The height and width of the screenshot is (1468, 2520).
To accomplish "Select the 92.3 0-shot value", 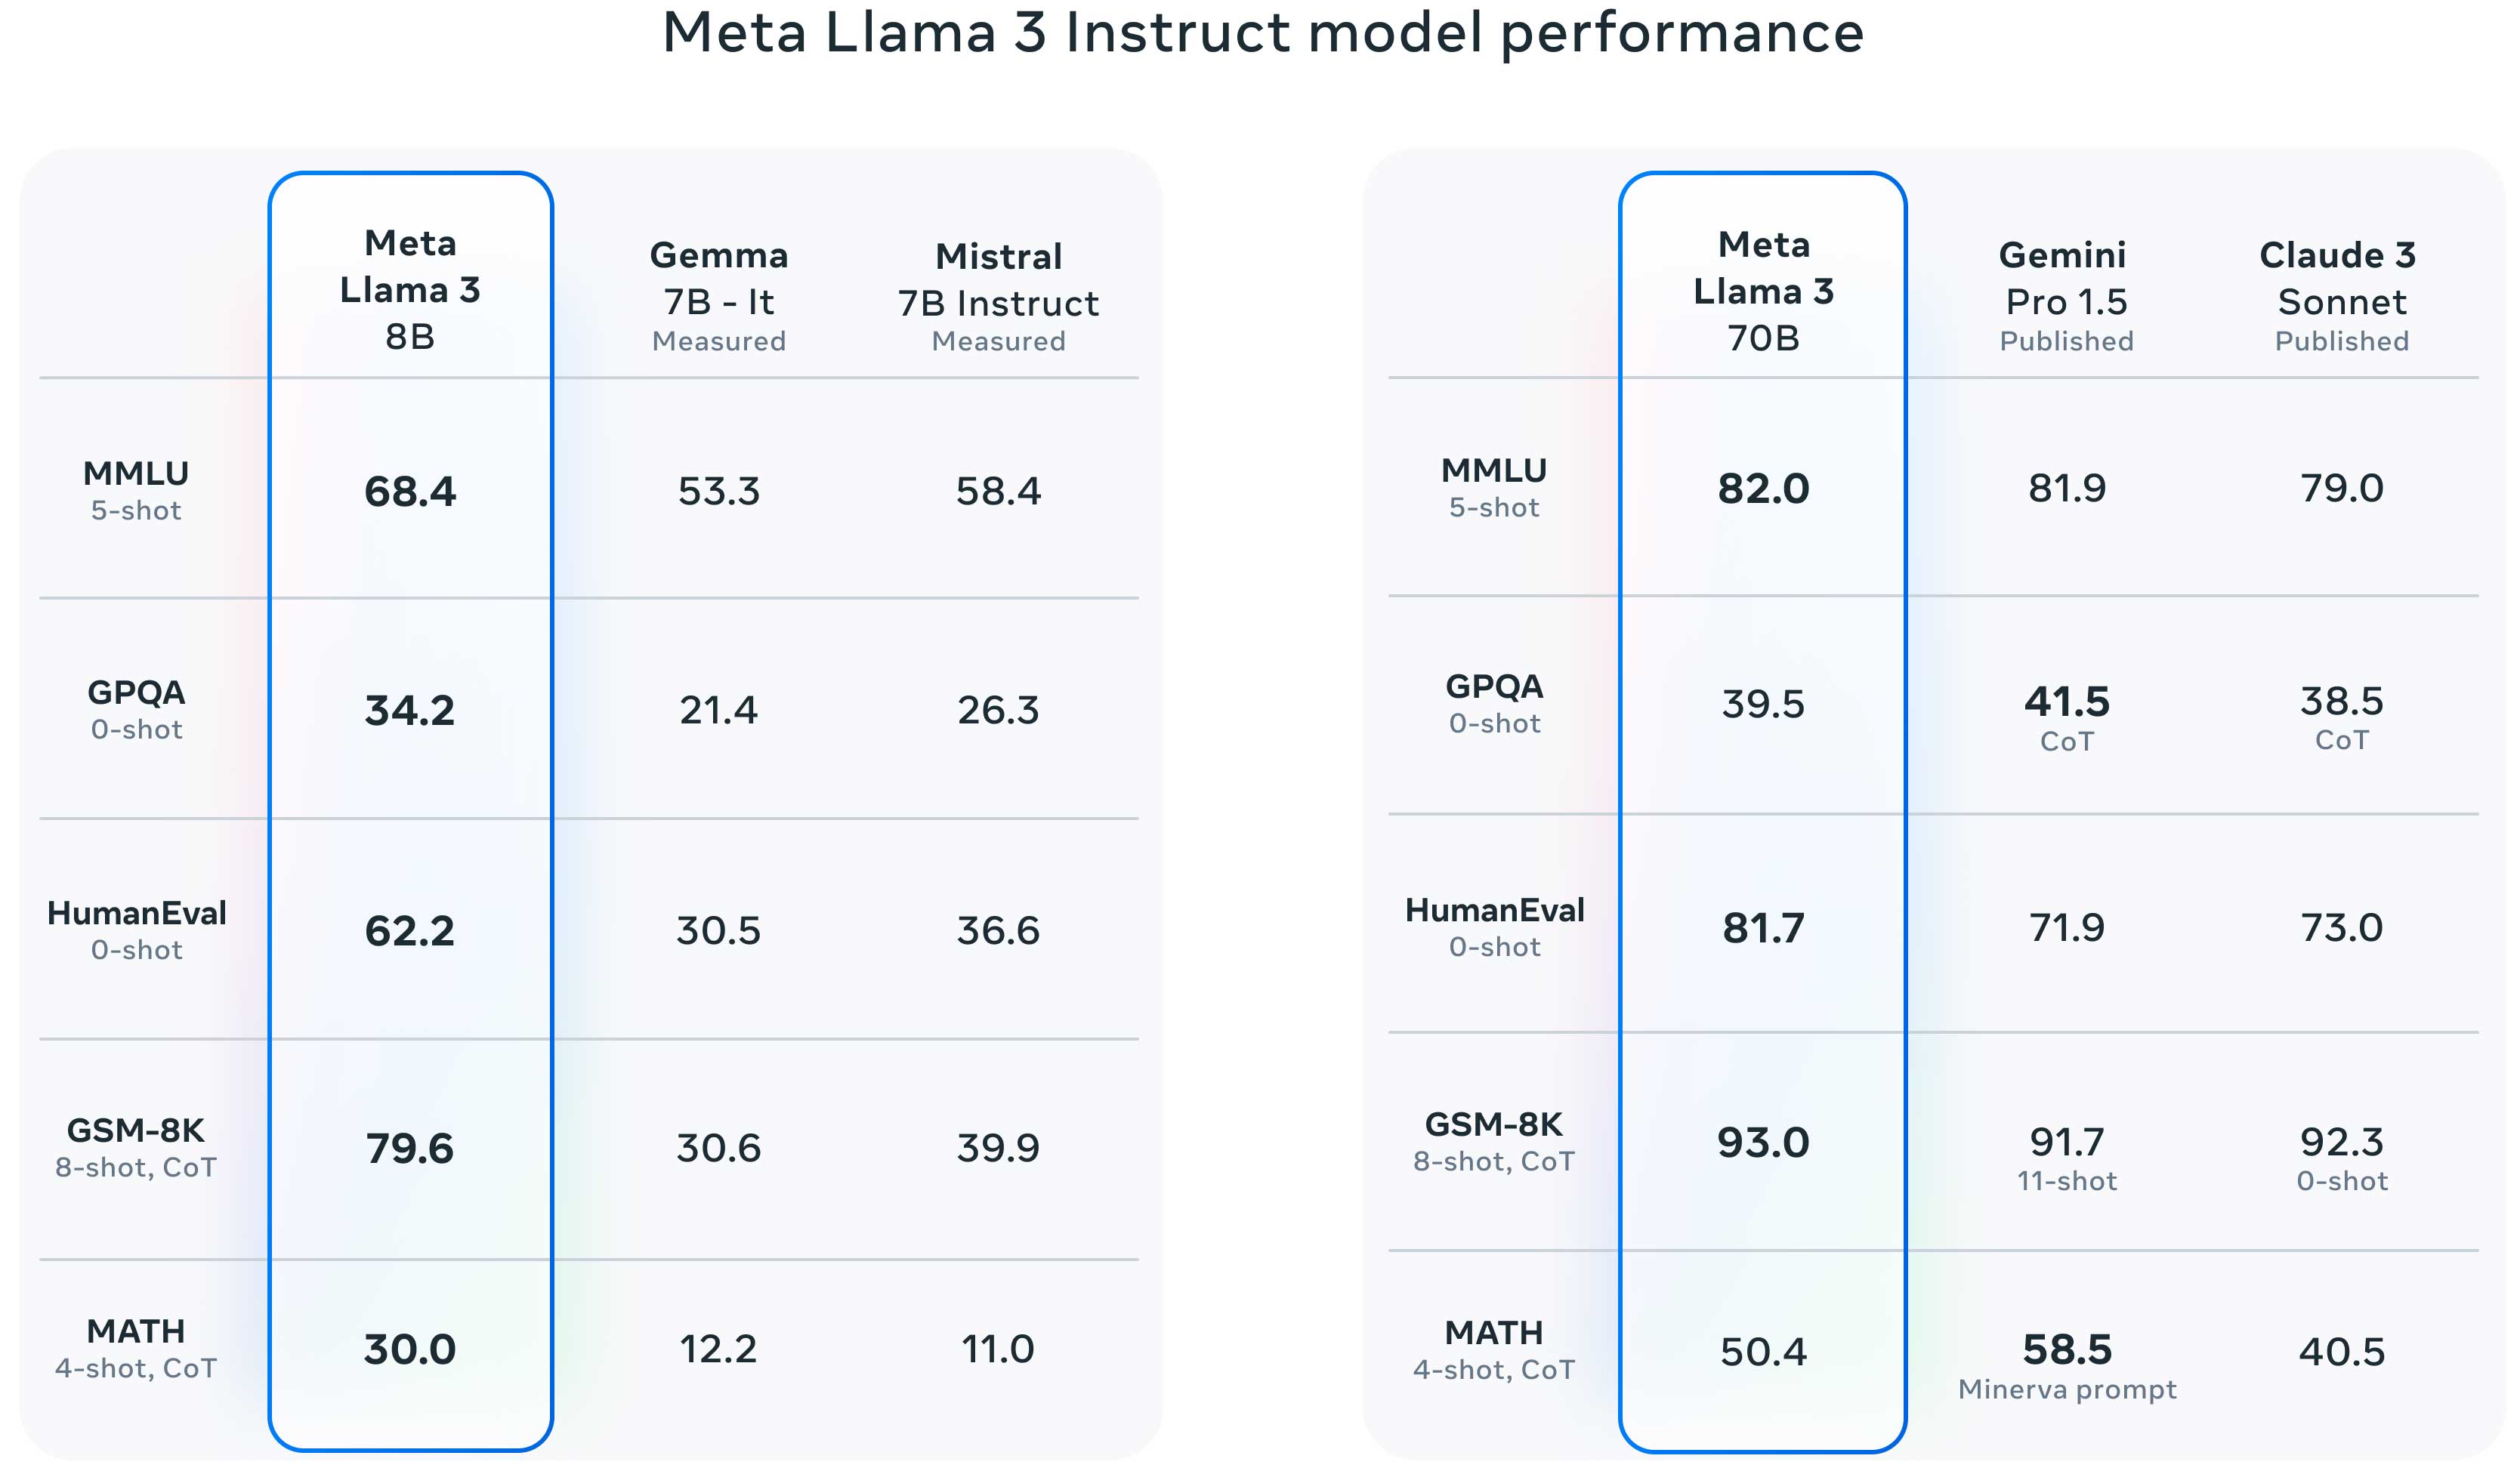I will click(2341, 1158).
